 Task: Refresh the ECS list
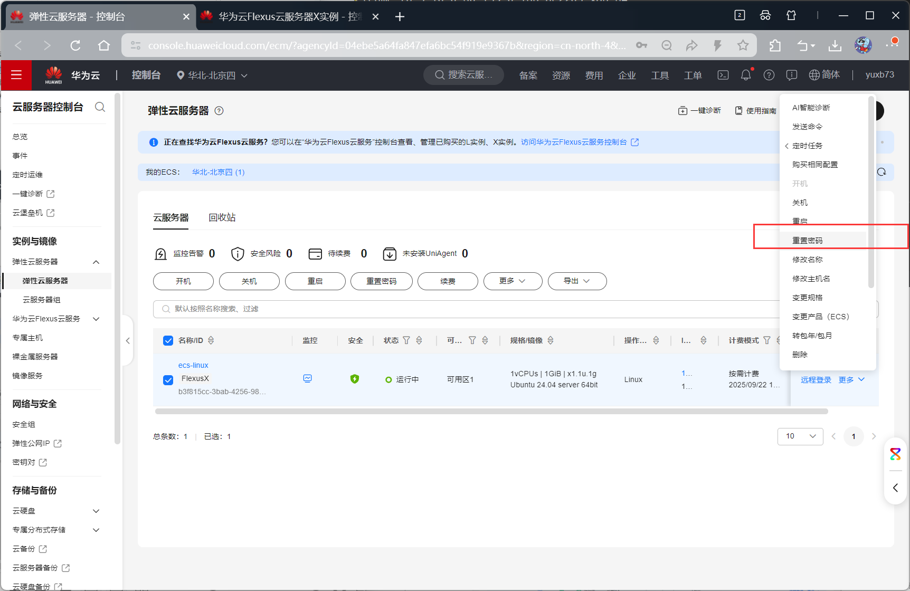click(881, 172)
